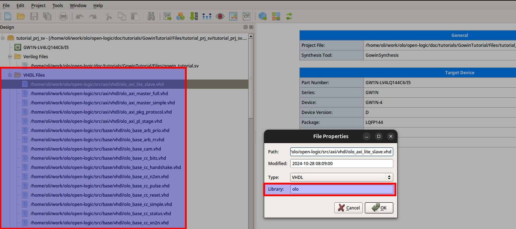516x229 pixels.
Task: Click the Path field in File Properties
Action: (342, 152)
